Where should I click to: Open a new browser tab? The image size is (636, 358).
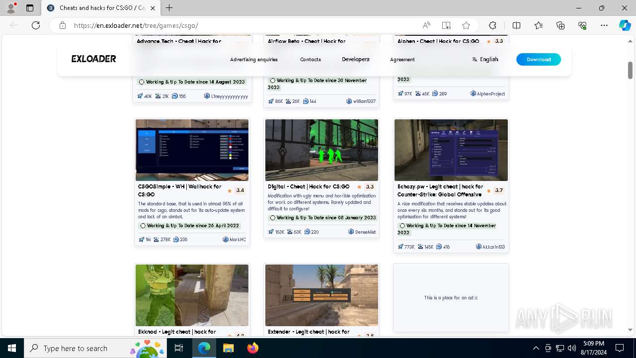[169, 8]
